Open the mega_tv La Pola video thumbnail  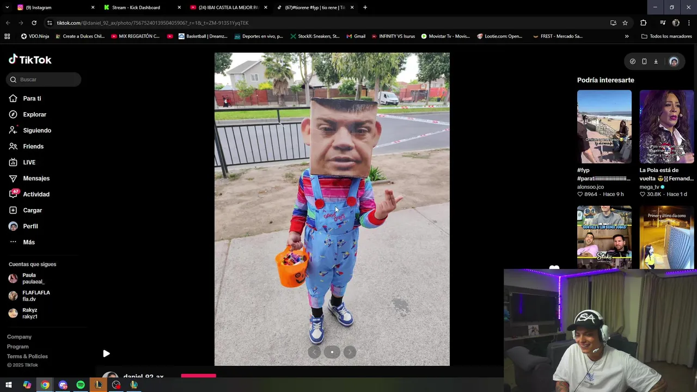[x=667, y=127]
